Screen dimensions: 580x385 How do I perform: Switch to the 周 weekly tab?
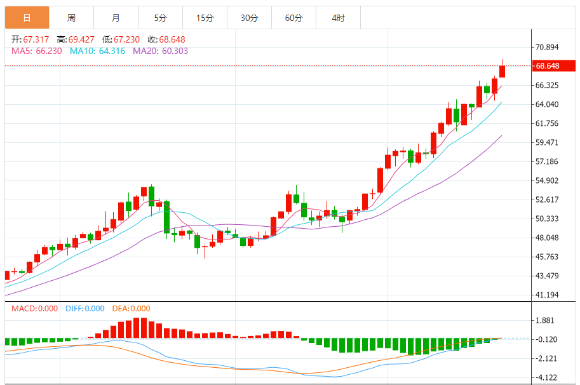[71, 18]
